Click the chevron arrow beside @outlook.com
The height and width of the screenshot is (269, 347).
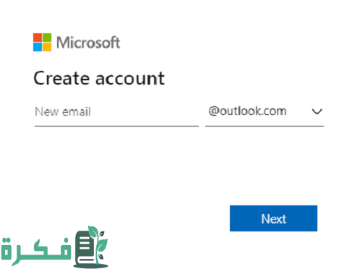[317, 111]
